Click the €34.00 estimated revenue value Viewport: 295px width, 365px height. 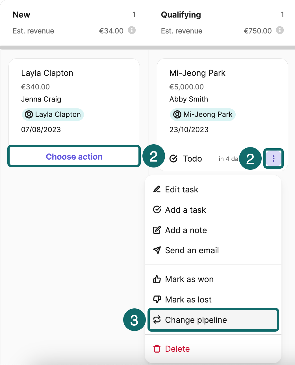(111, 31)
